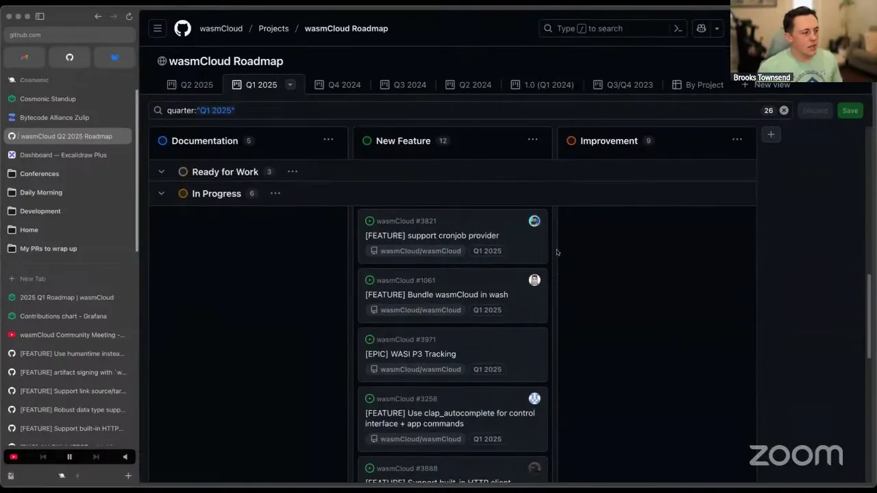Go forward in browser history
Screen dimensions: 877x493
click(114, 16)
